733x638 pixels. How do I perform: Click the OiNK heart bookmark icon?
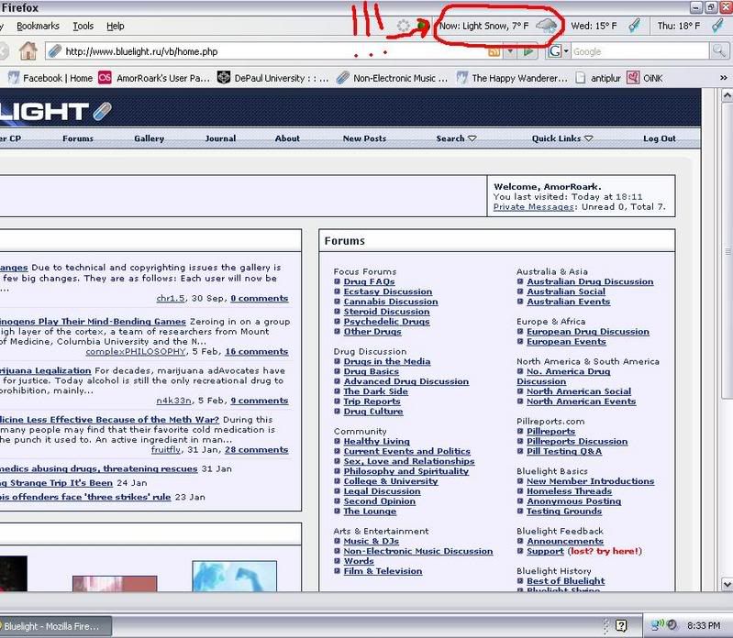tap(633, 78)
